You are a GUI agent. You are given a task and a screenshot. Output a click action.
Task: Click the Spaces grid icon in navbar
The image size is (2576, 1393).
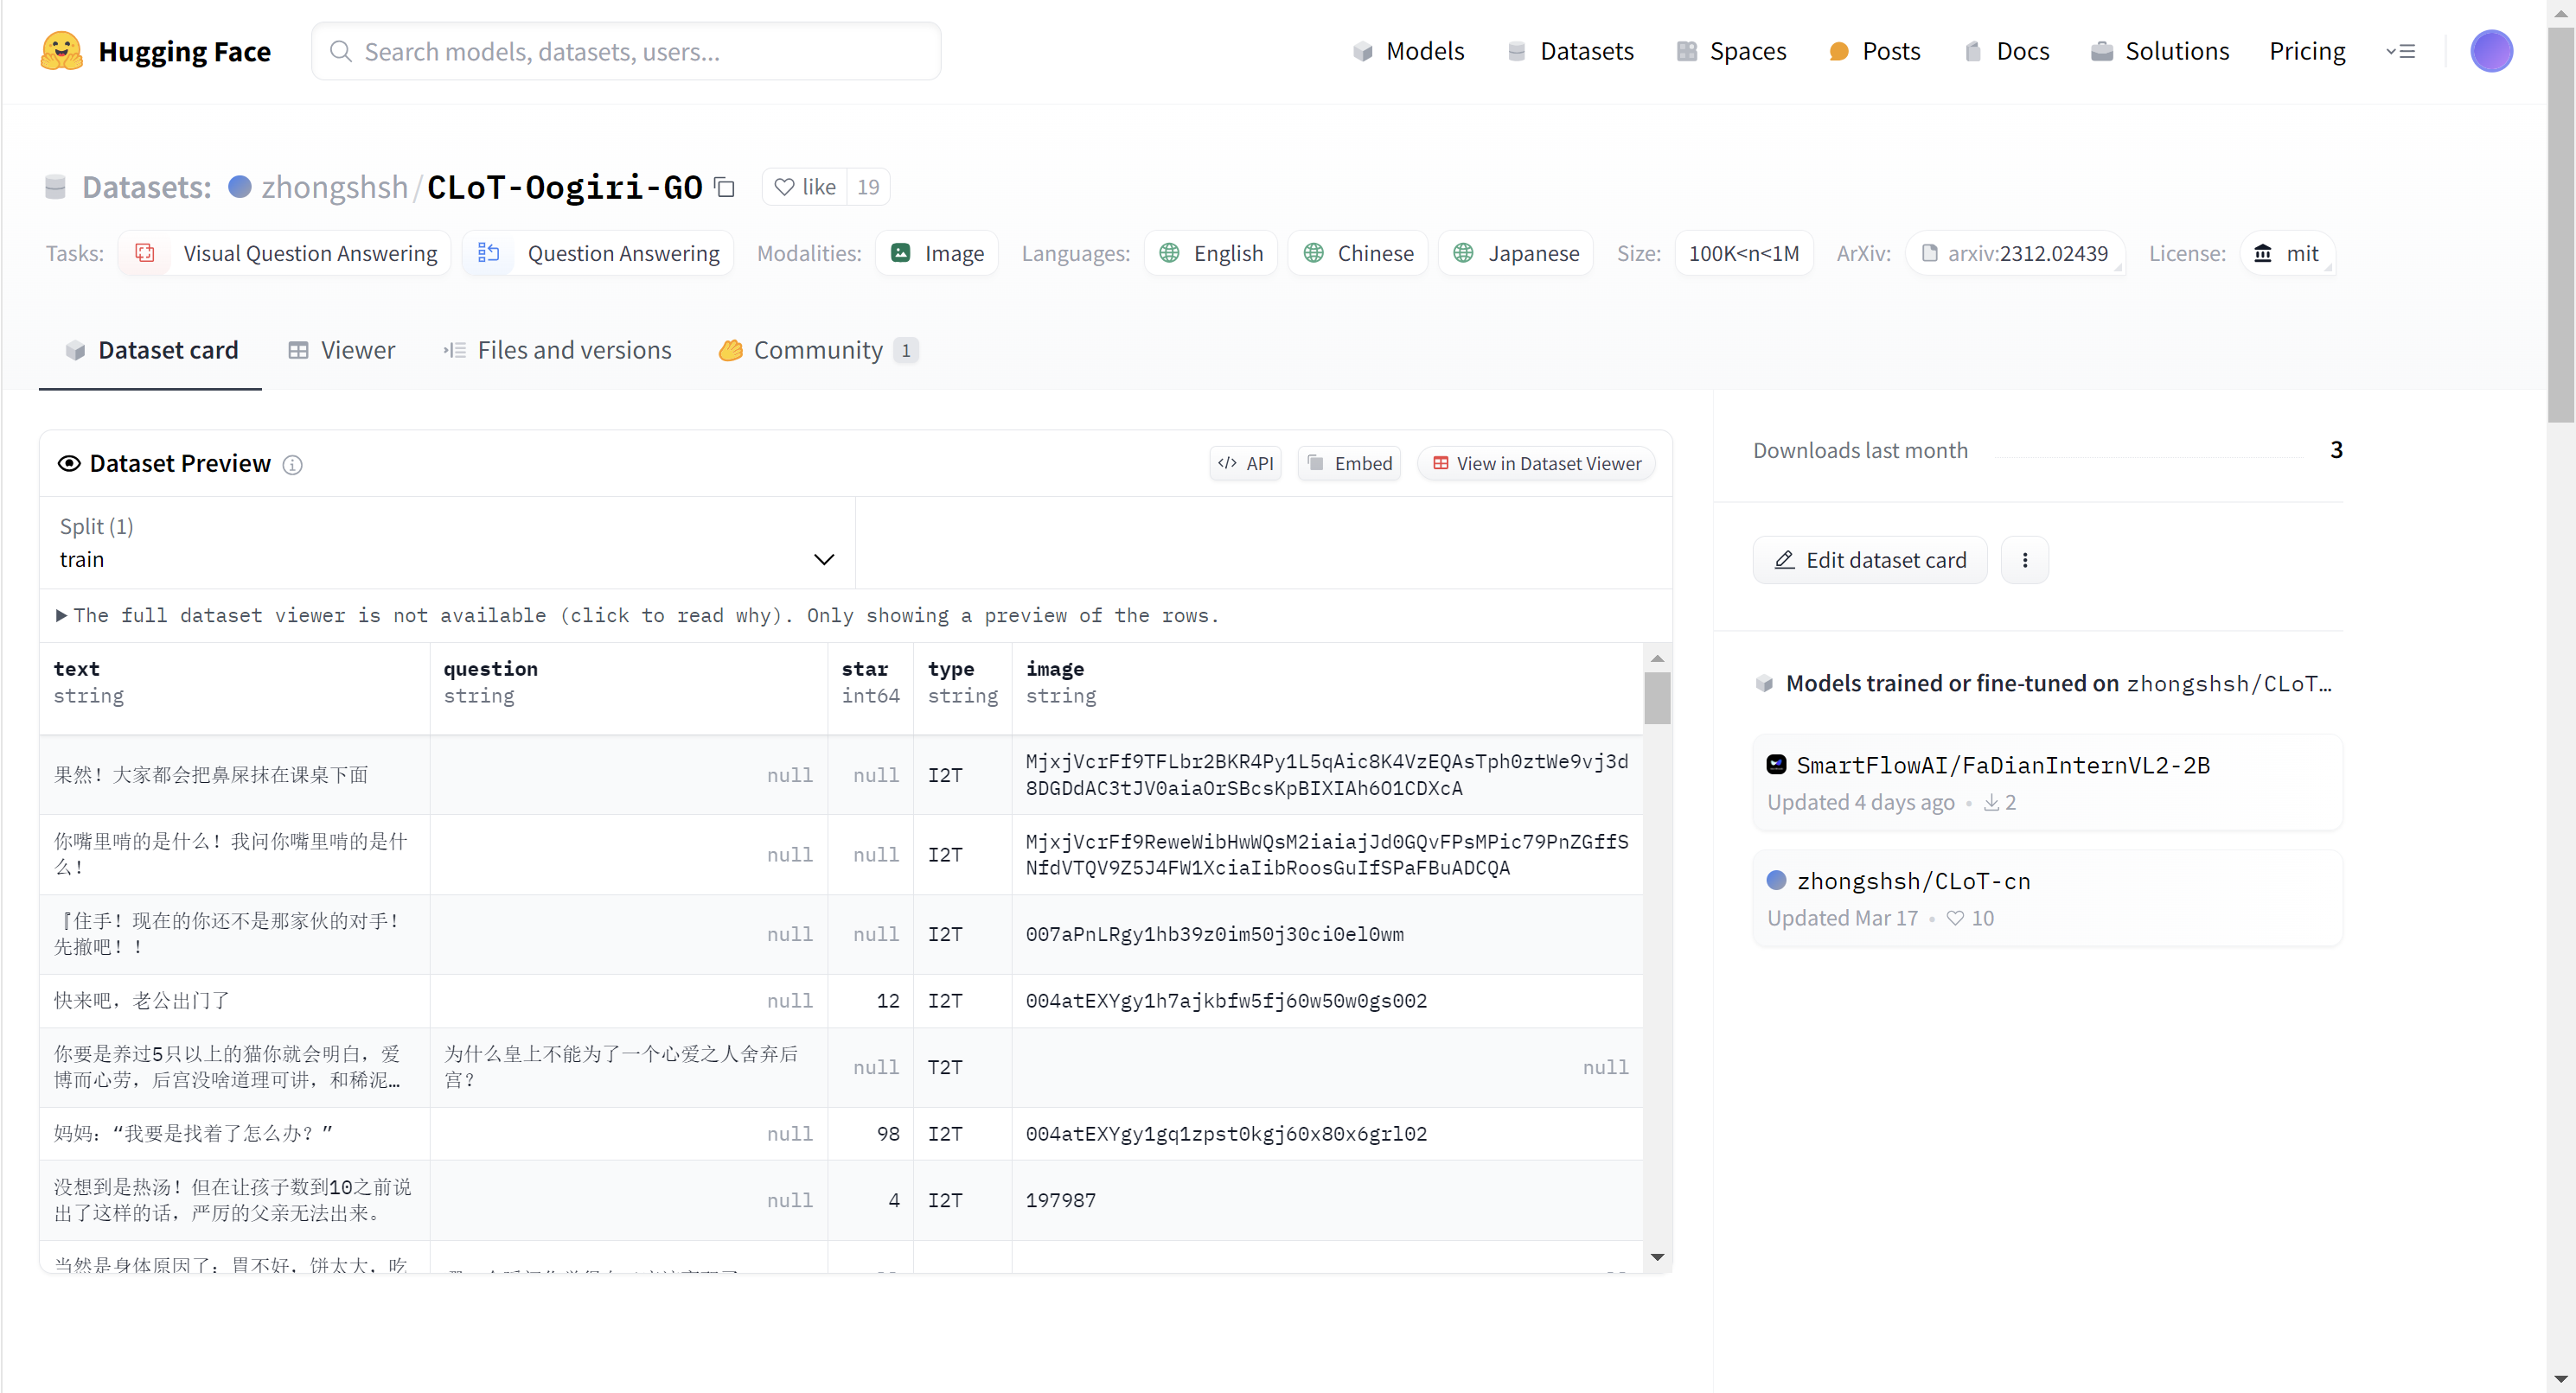[x=1686, y=51]
